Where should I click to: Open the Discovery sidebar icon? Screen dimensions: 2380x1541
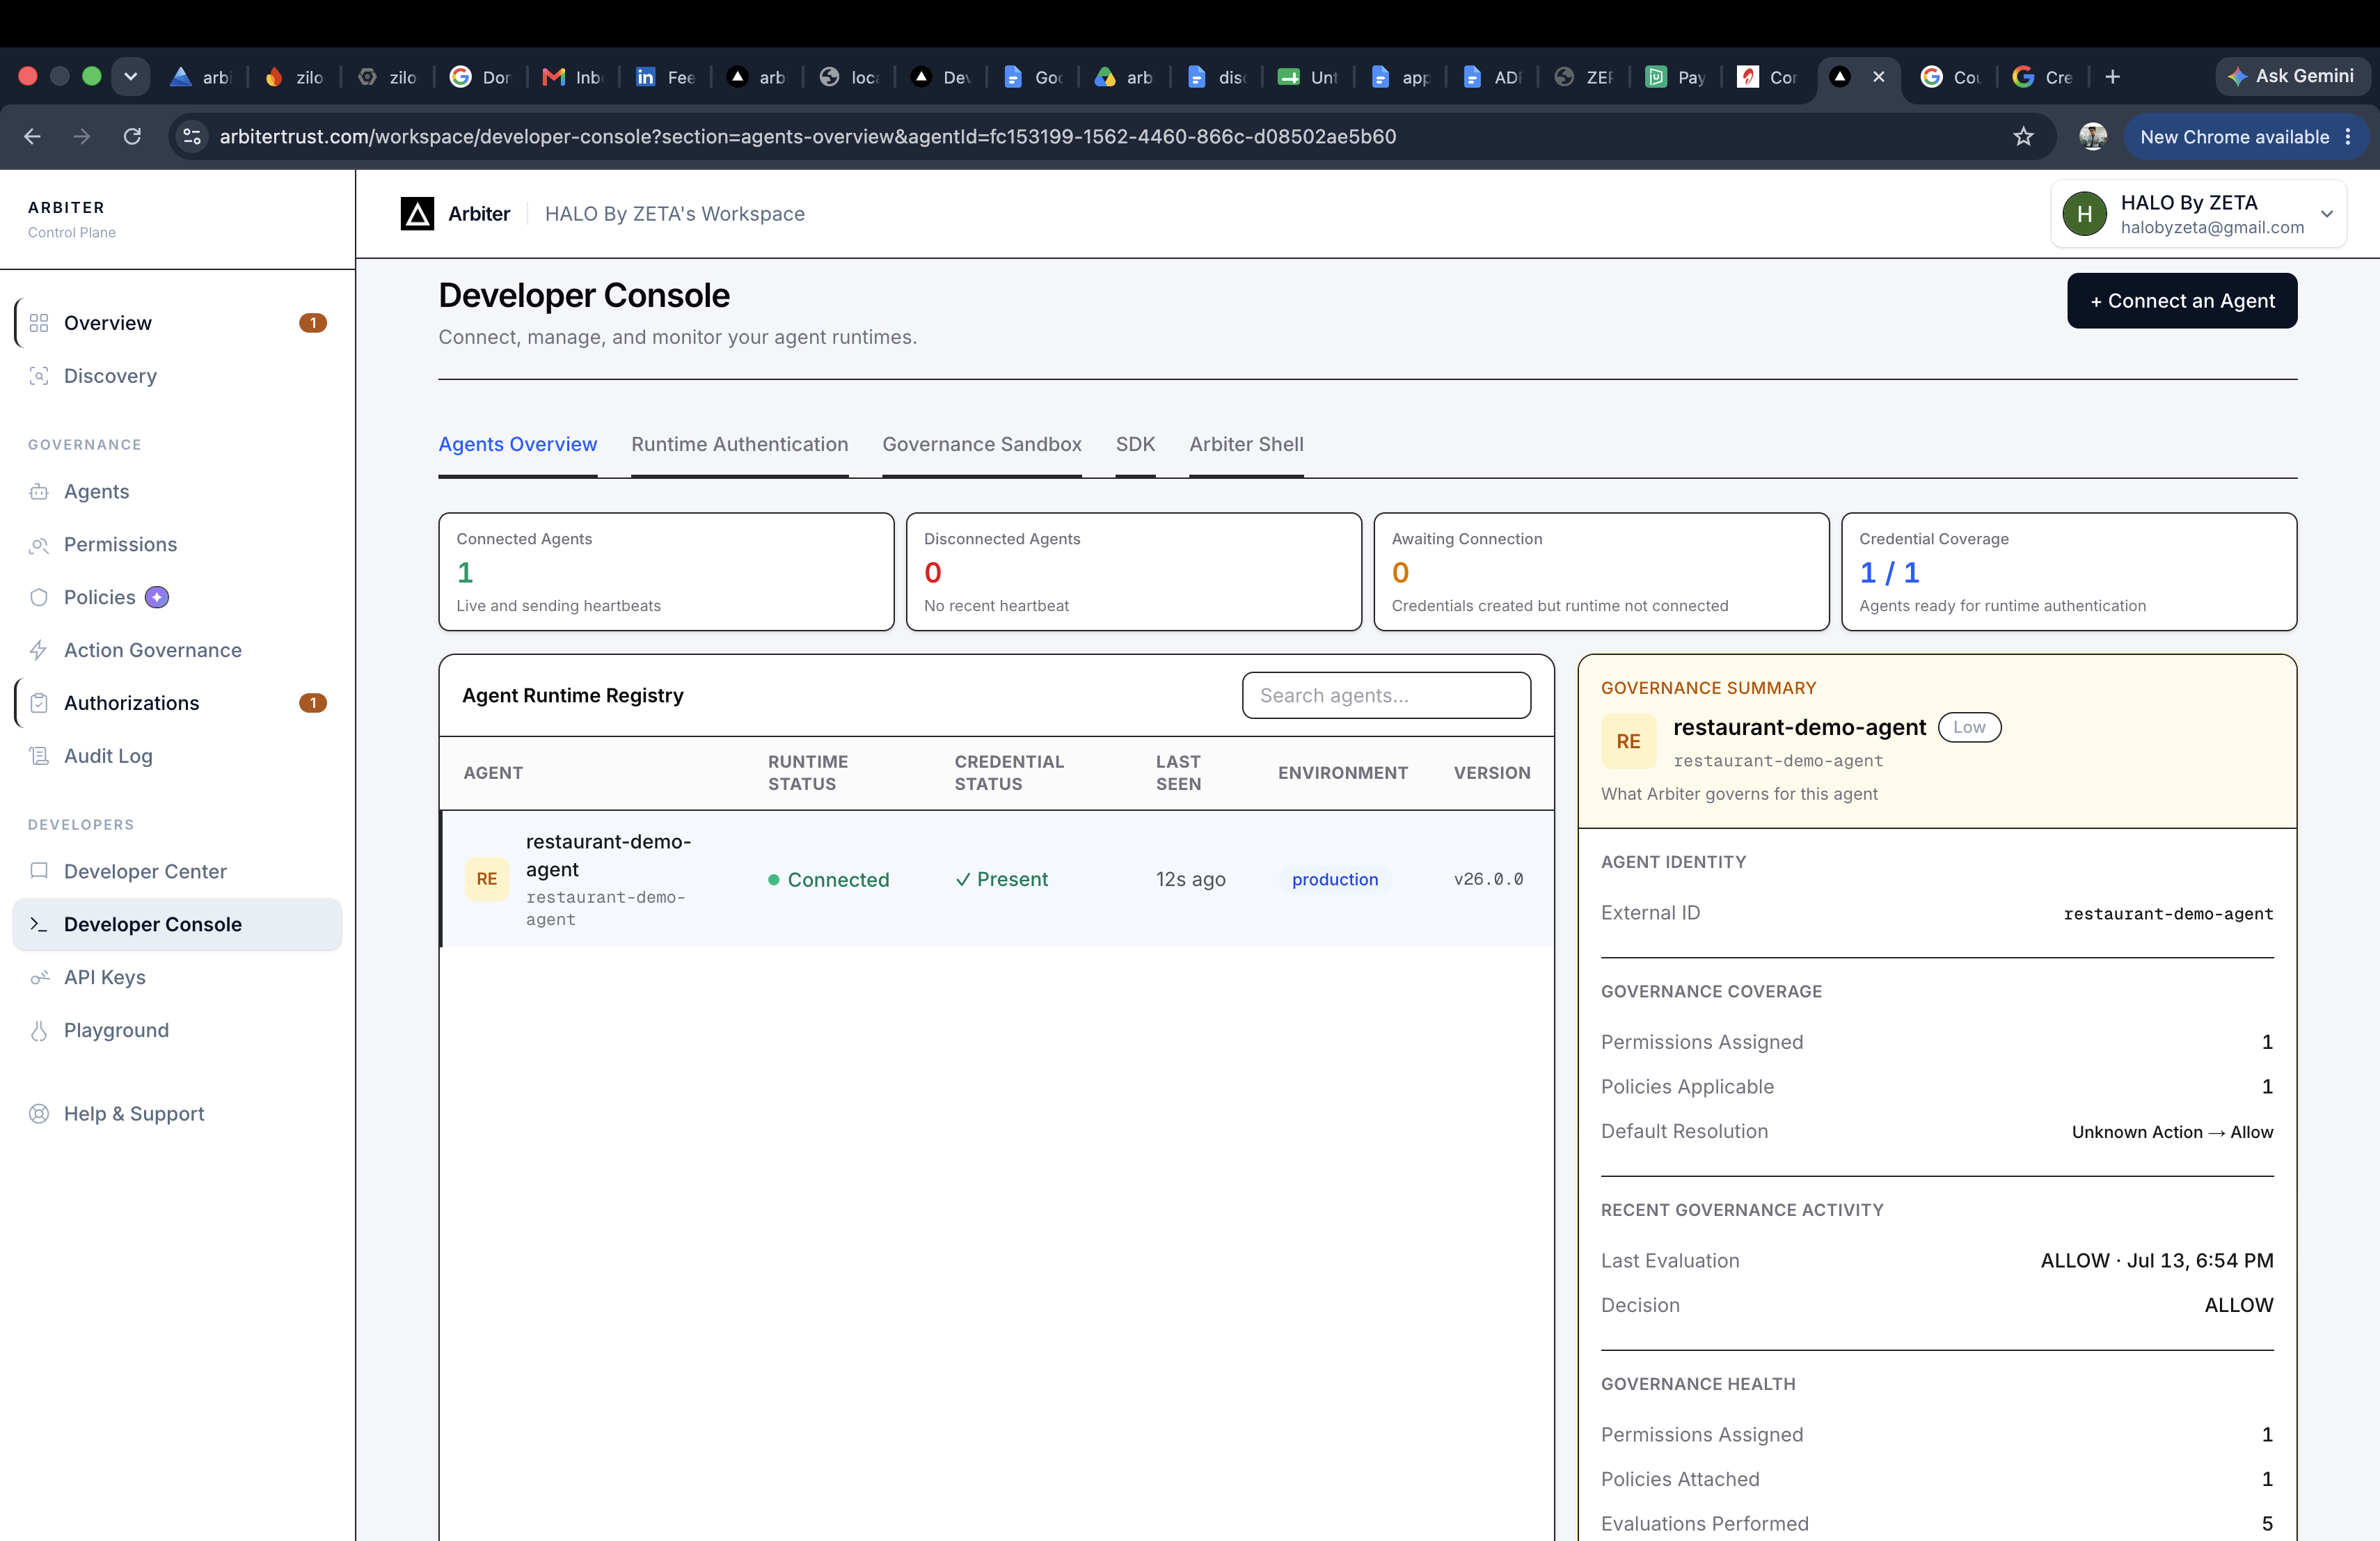(x=39, y=376)
